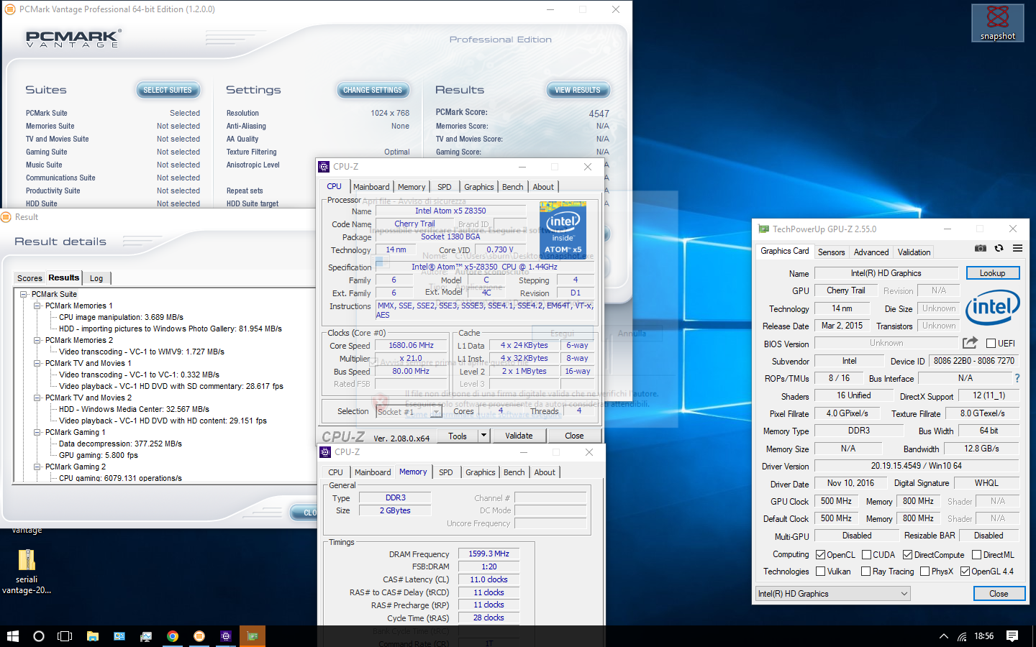Screen dimensions: 1036x647
Task: Click the clock showing 18:56
Action: pyautogui.click(x=983, y=636)
